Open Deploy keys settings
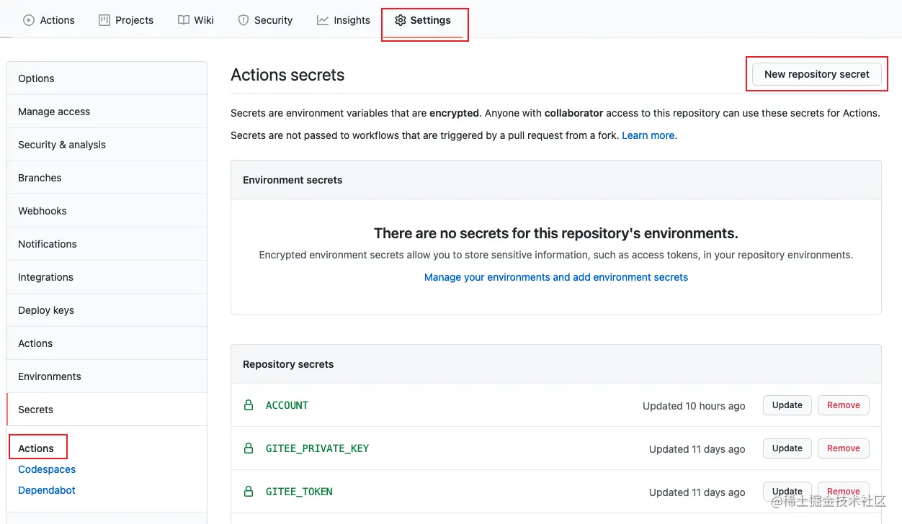The image size is (902, 524). click(46, 310)
